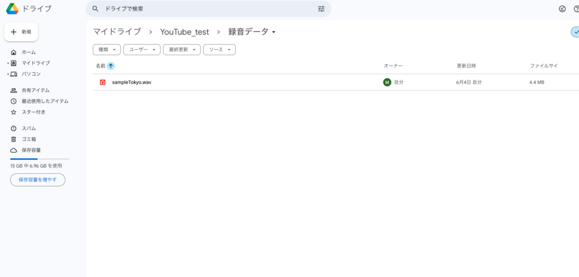Open ゴミ箱 in the sidebar
The image size is (579, 277).
[x=29, y=139]
